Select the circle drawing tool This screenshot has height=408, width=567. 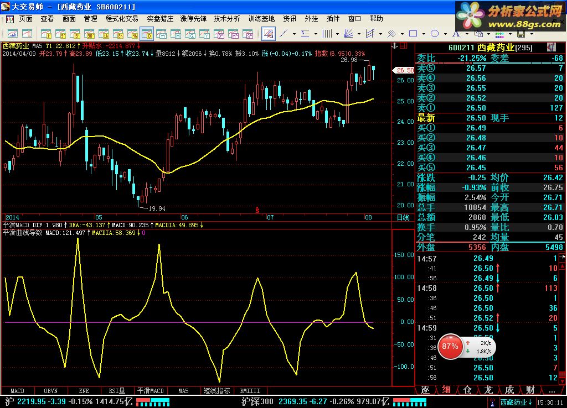pos(435,34)
